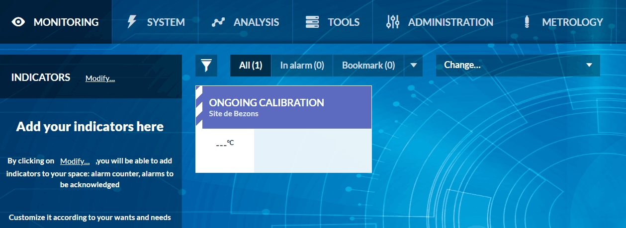Click the Tools server stack icon
This screenshot has width=626, height=228.
[312, 22]
